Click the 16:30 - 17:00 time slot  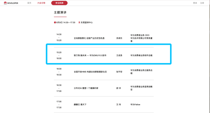(59, 88)
